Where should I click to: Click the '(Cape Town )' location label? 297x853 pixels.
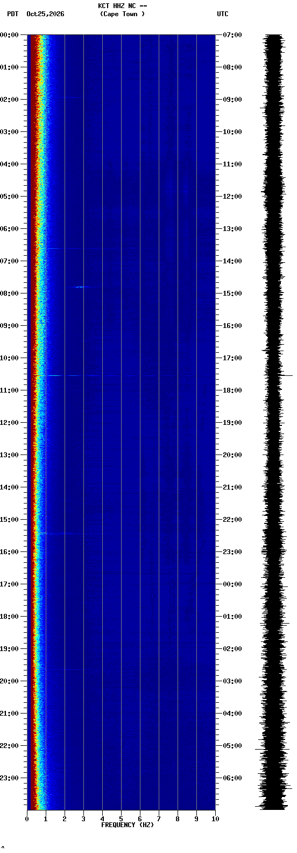pyautogui.click(x=122, y=14)
